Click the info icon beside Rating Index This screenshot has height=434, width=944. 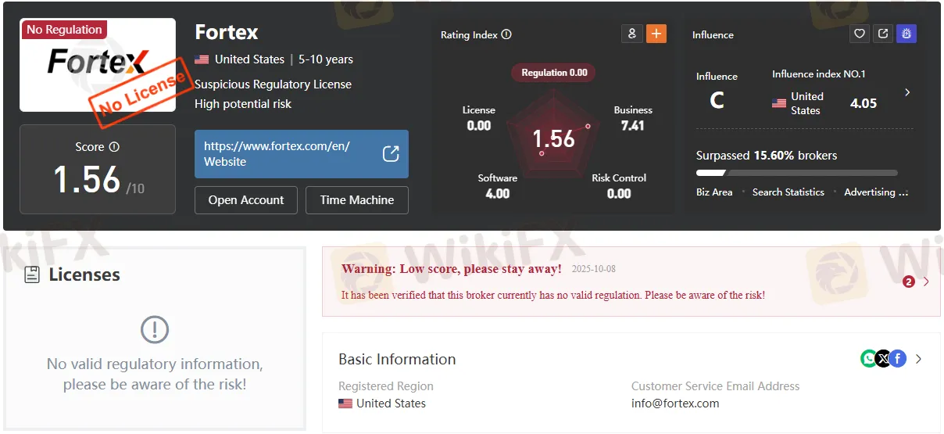(506, 34)
